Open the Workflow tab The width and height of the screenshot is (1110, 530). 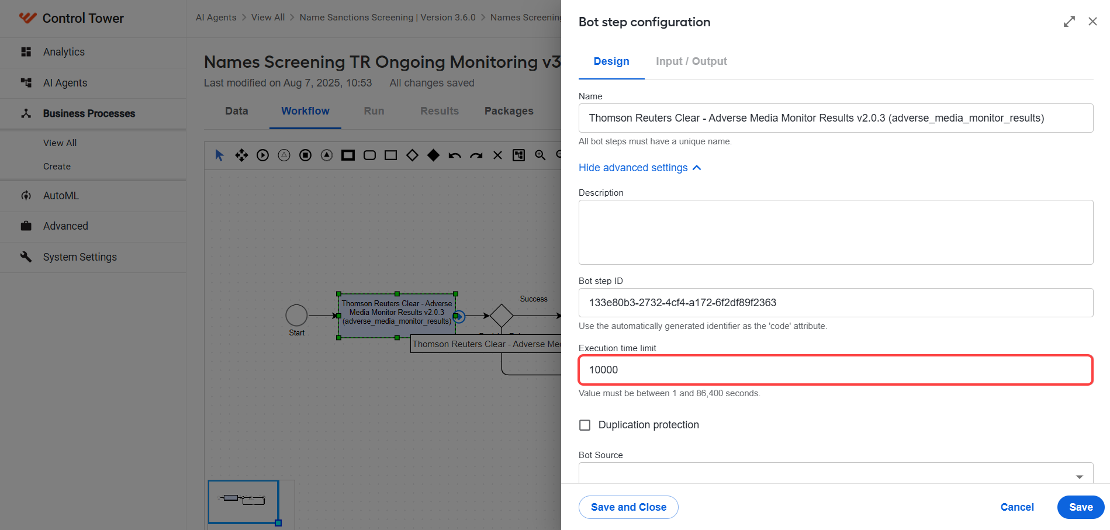(x=305, y=111)
